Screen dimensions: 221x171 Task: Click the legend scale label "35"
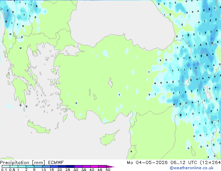(84, 170)
